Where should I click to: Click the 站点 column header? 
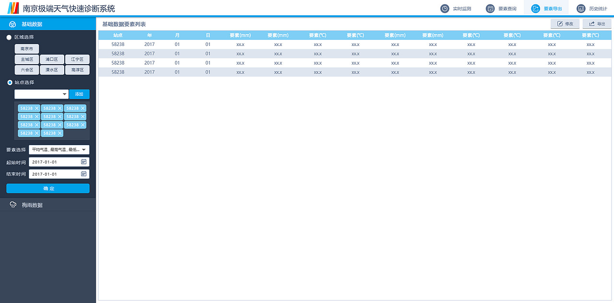[x=118, y=35]
